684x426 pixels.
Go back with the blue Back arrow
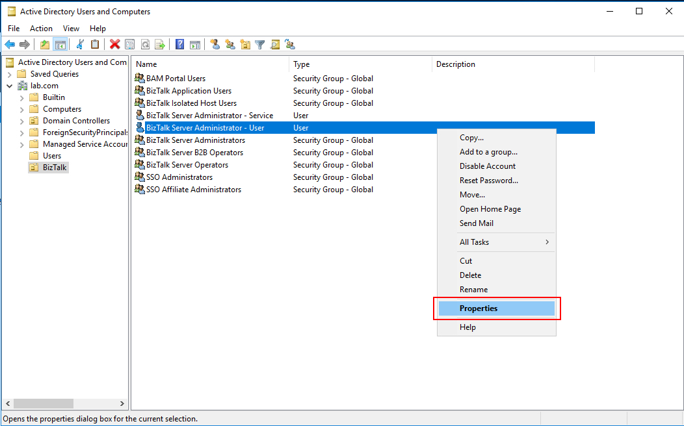(10, 44)
